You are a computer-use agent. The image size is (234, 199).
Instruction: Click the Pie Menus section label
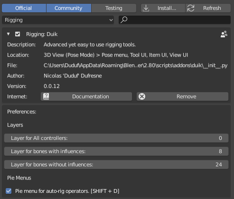click(x=19, y=178)
